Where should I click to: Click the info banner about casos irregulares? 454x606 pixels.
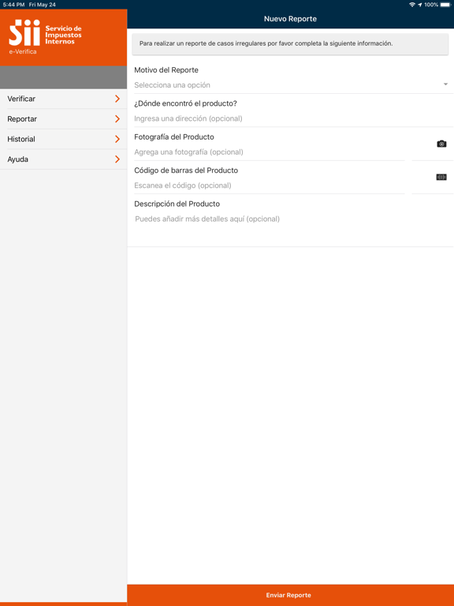(290, 43)
